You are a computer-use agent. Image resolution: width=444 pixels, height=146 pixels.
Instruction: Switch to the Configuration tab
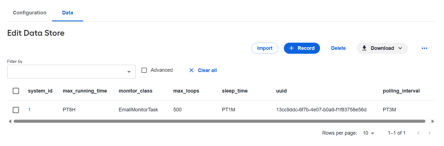coord(29,13)
